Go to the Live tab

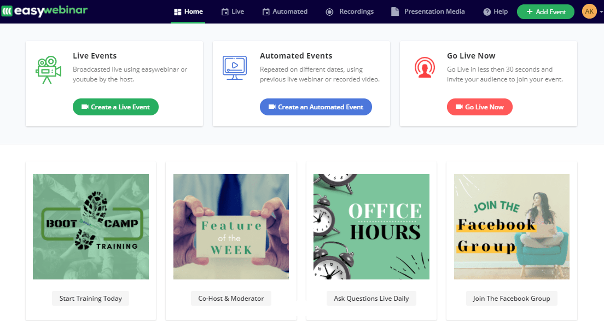[x=233, y=11]
